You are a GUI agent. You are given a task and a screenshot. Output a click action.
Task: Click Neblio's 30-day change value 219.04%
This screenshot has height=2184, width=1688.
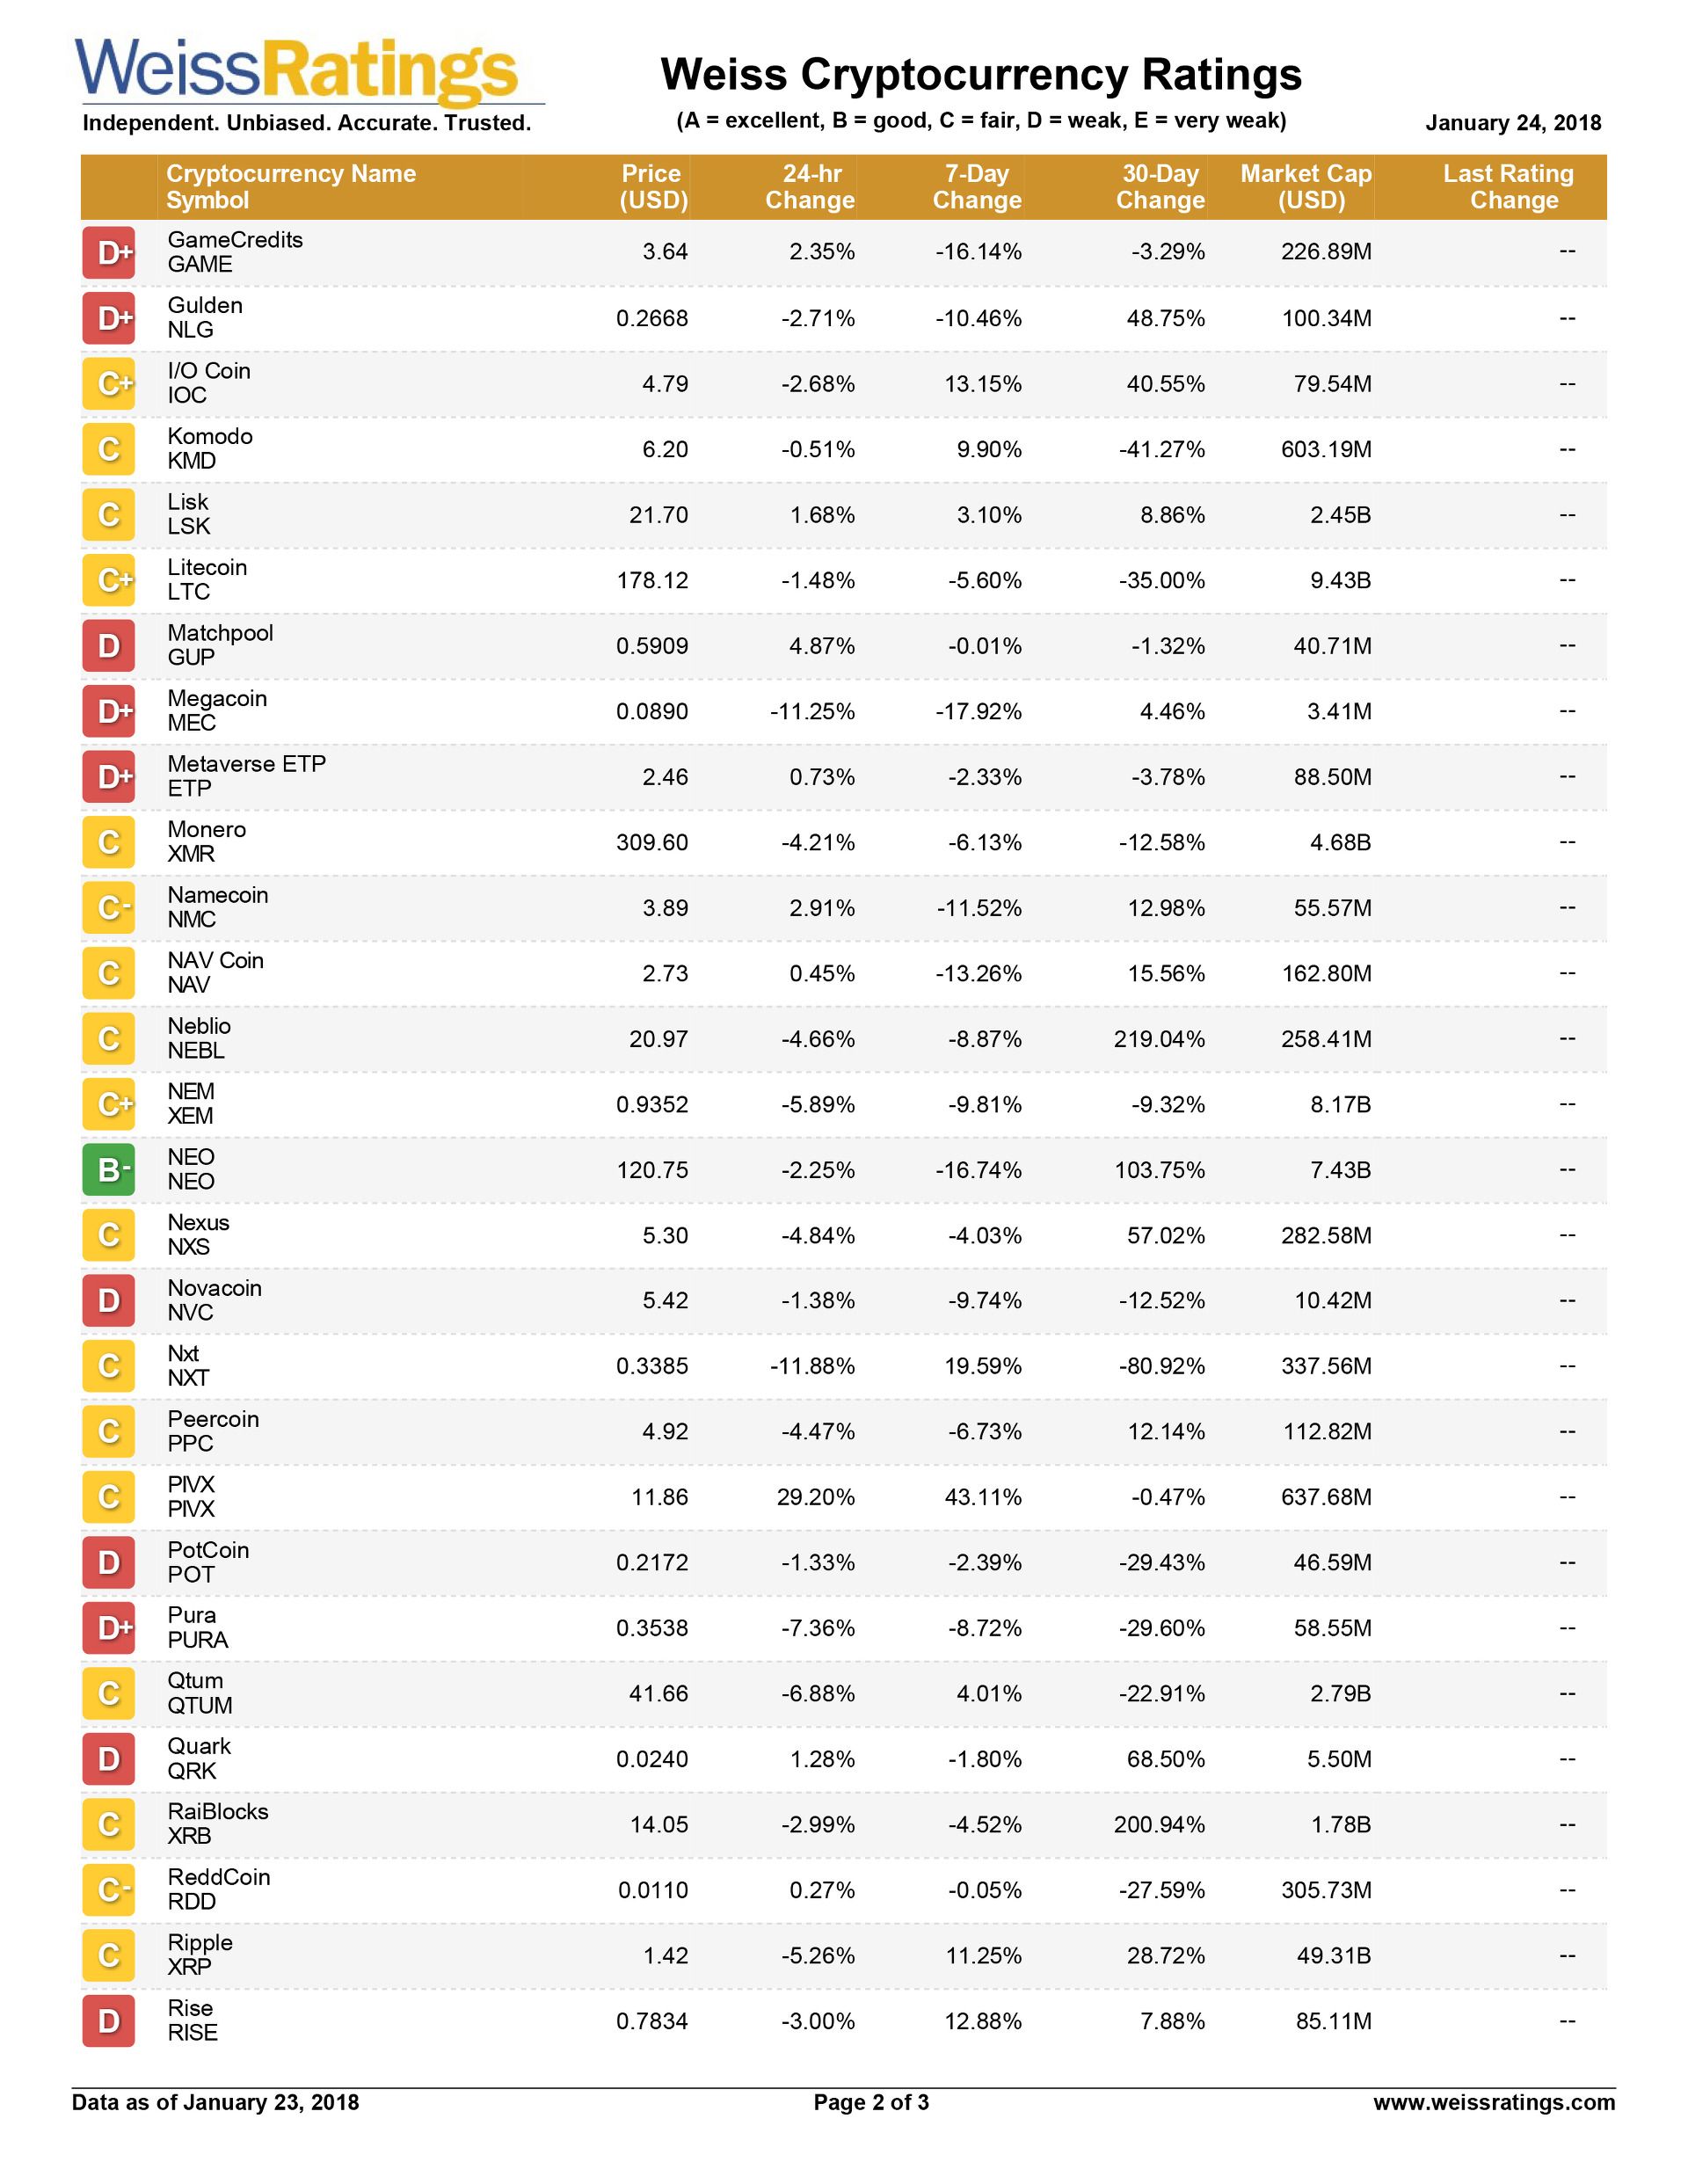[1159, 1039]
